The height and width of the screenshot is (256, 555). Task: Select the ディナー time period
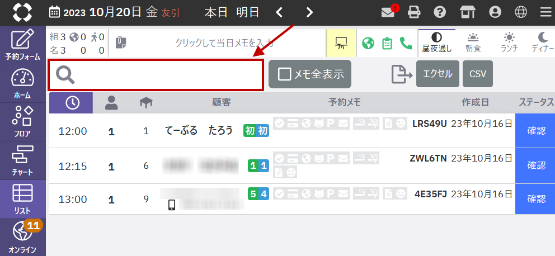[x=542, y=42]
